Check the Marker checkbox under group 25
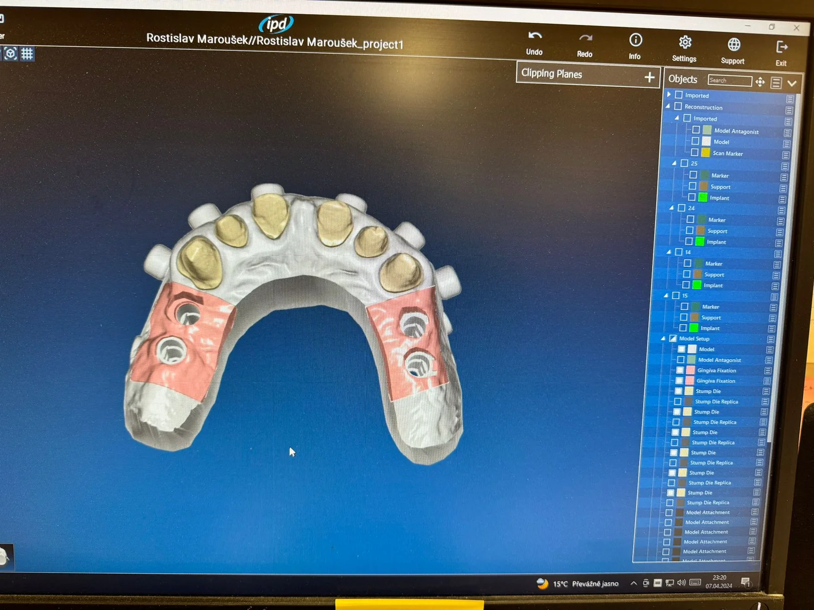Viewport: 814px width, 610px height. click(x=693, y=175)
